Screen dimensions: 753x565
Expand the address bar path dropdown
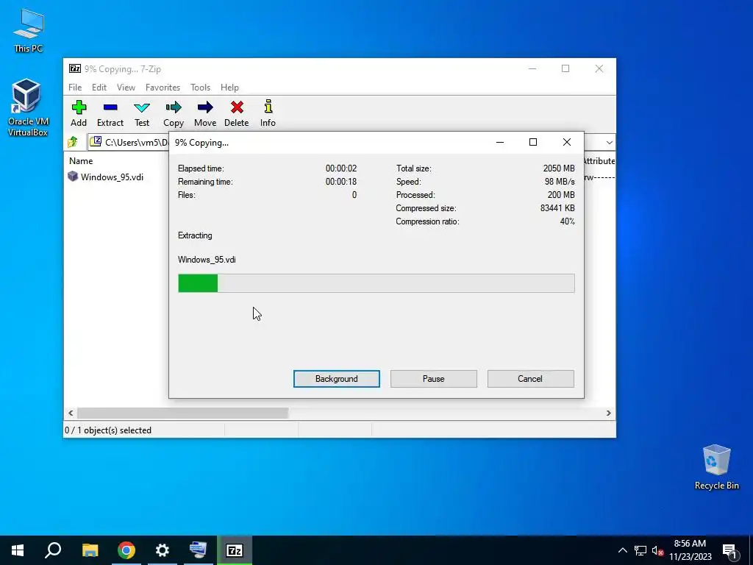click(x=609, y=142)
